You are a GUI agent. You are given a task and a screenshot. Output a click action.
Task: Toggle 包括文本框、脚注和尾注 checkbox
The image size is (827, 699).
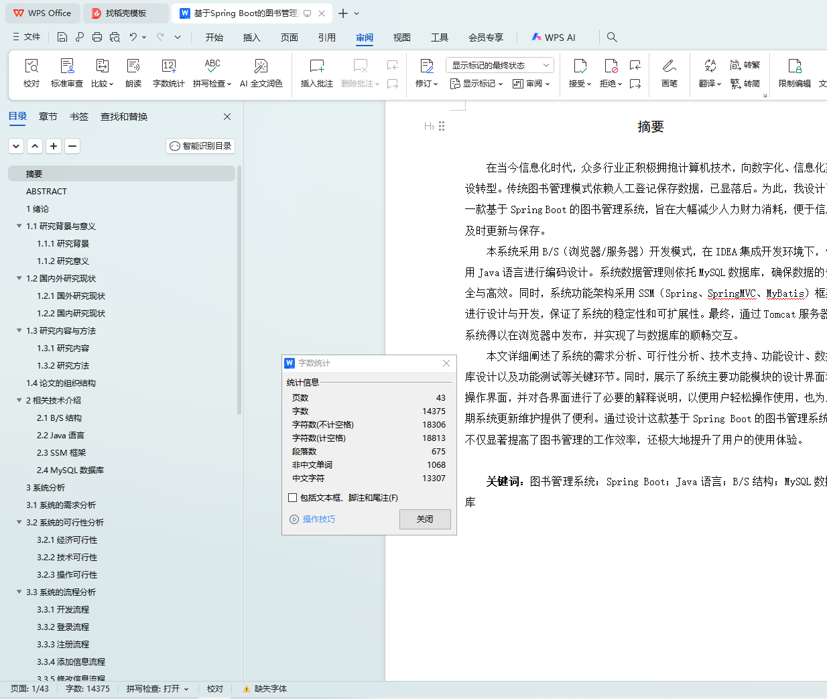292,498
